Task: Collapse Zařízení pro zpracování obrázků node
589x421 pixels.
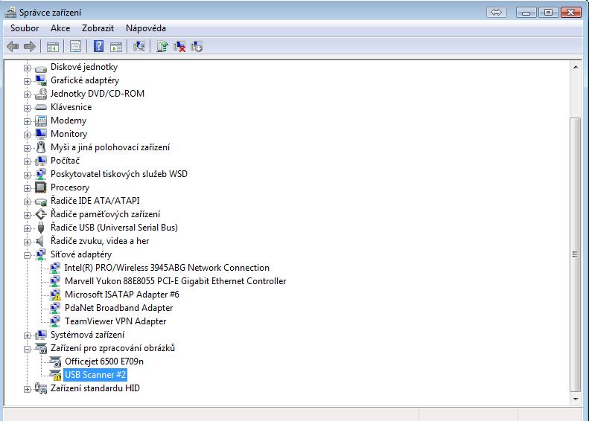Action: pos(27,350)
